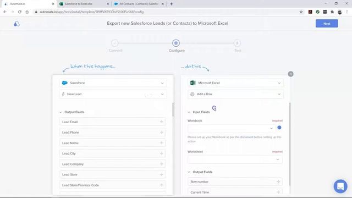
Task: Open the Adobe Acrobat extension
Action: [x=310, y=12]
